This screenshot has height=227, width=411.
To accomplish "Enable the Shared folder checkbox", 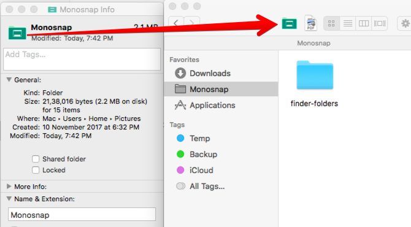I will tap(36, 159).
